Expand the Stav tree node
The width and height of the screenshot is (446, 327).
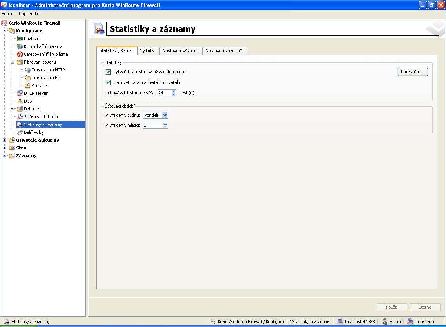(5, 148)
